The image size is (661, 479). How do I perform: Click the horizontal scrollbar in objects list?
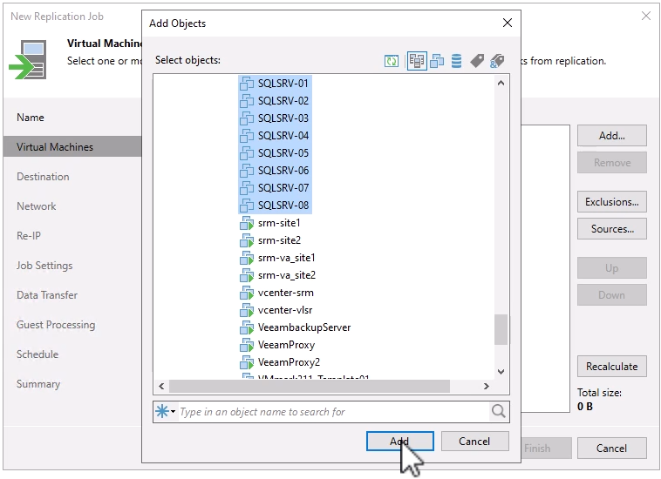(310, 386)
